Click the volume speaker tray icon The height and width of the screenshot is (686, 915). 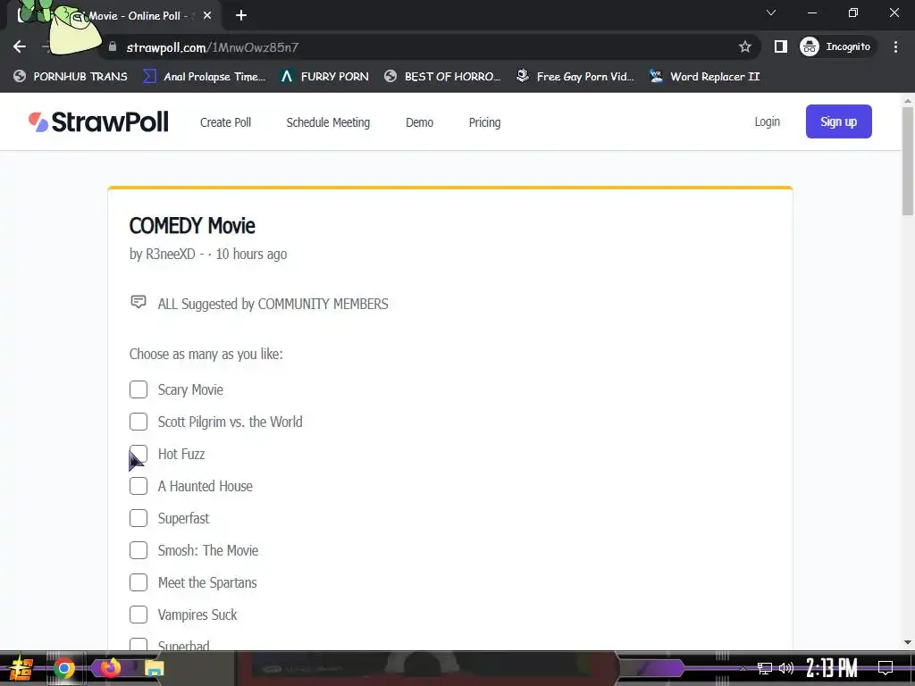pyautogui.click(x=786, y=668)
